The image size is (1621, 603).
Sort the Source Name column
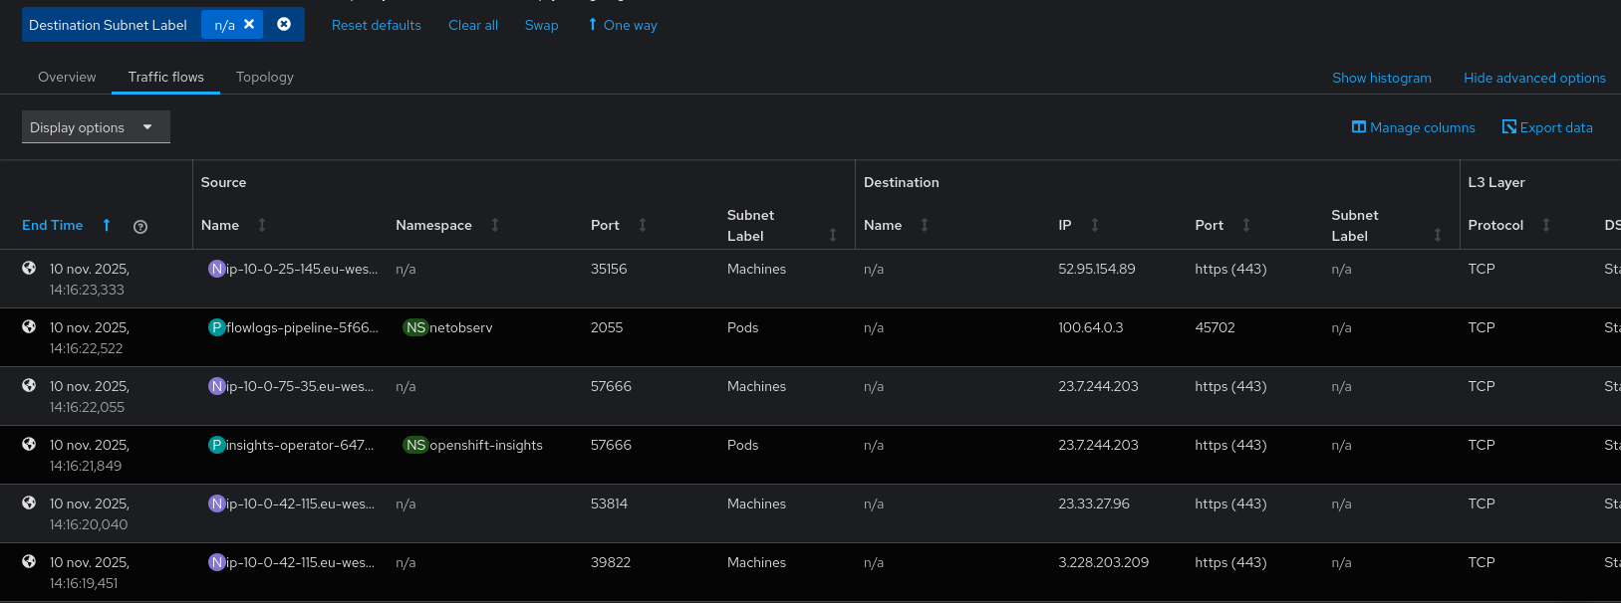tap(262, 225)
